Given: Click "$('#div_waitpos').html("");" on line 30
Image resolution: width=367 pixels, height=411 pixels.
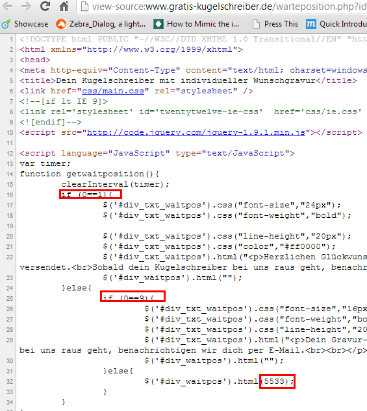Looking at the screenshot, I should click(x=214, y=360).
